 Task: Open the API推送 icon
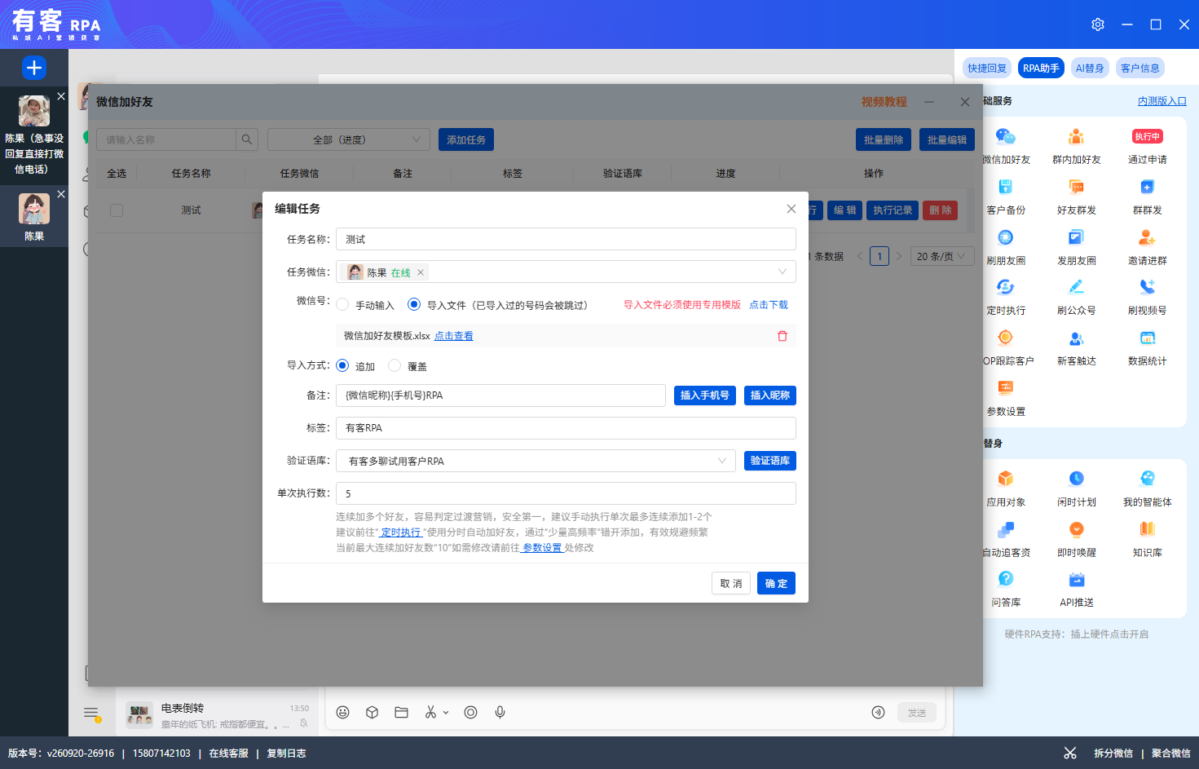1077,580
